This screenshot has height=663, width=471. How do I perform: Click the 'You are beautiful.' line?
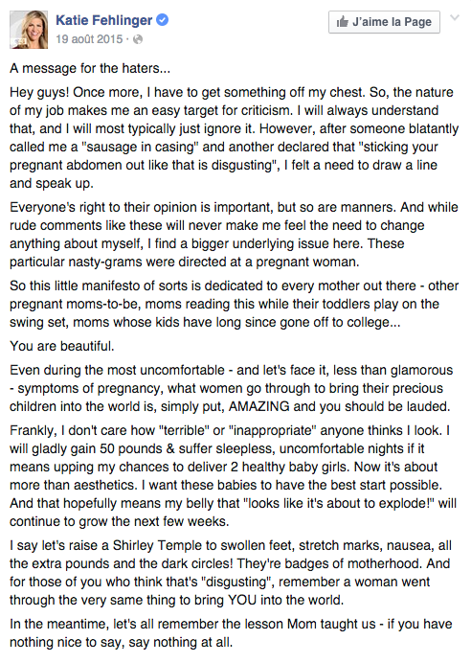click(62, 346)
